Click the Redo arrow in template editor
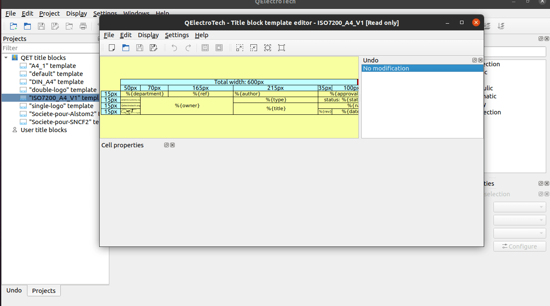 [188, 48]
